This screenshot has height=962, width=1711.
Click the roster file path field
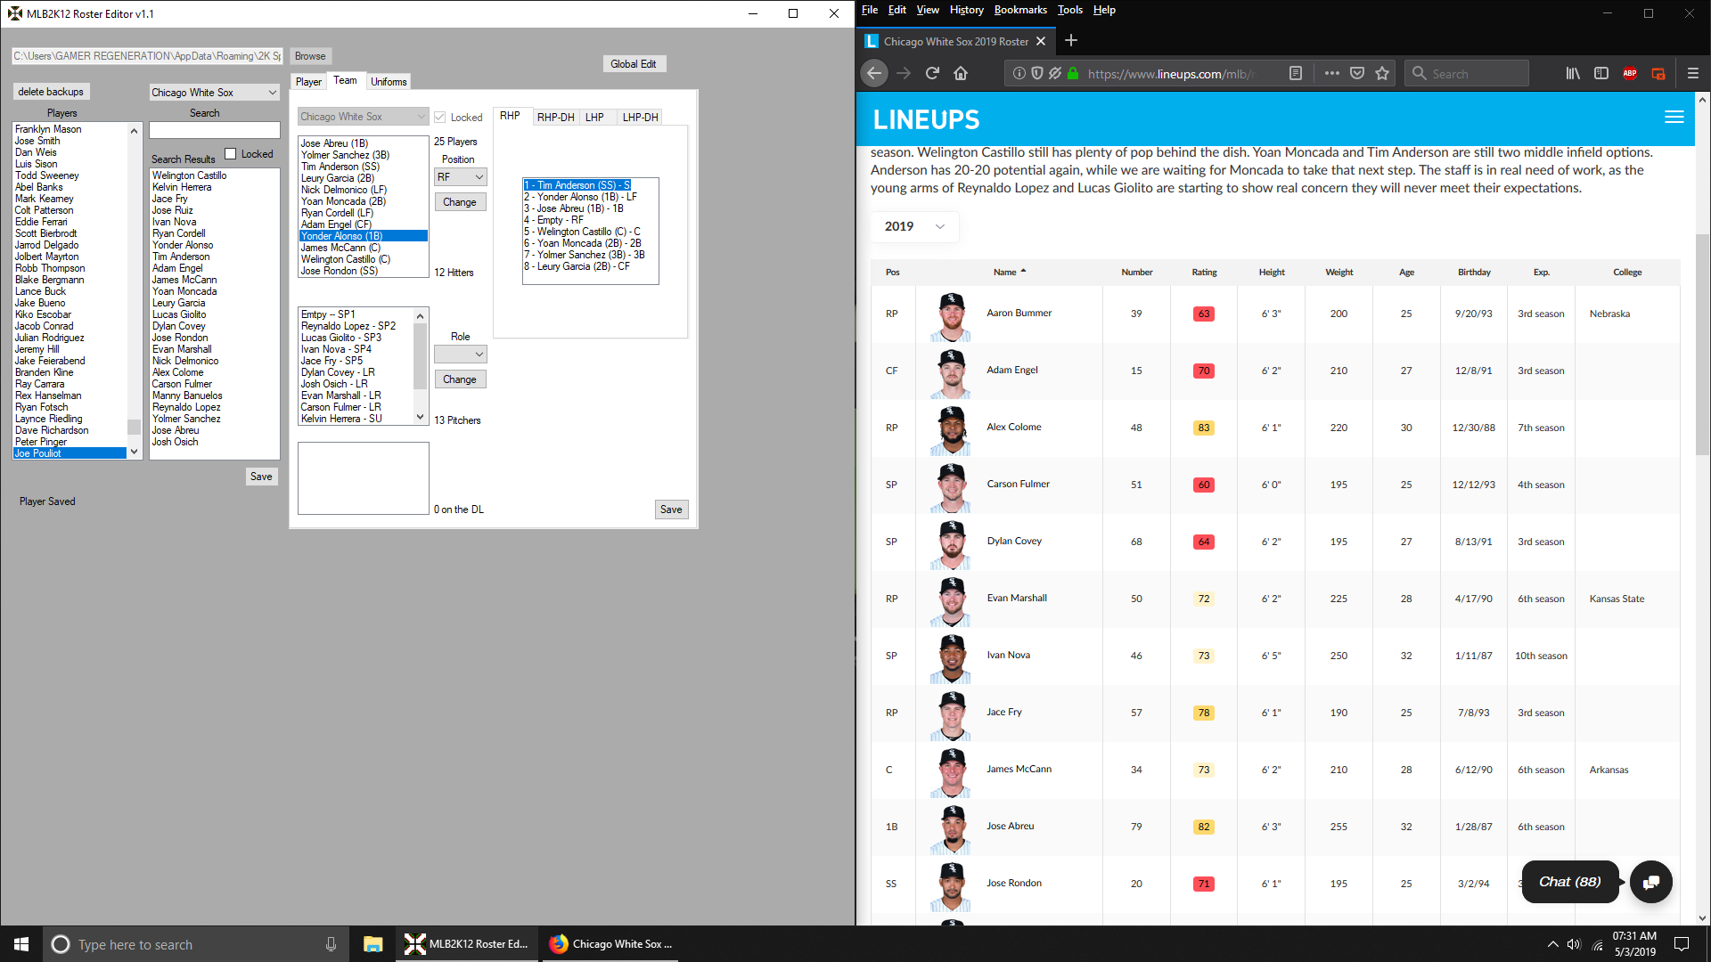(147, 56)
